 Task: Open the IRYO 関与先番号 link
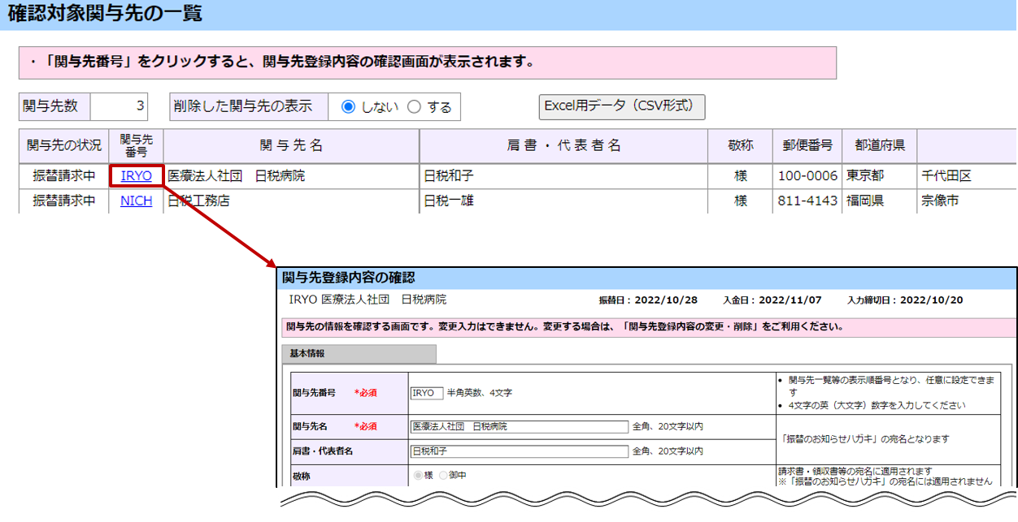pos(136,175)
